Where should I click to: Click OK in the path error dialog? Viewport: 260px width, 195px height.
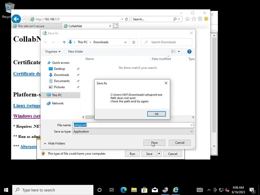(156, 114)
